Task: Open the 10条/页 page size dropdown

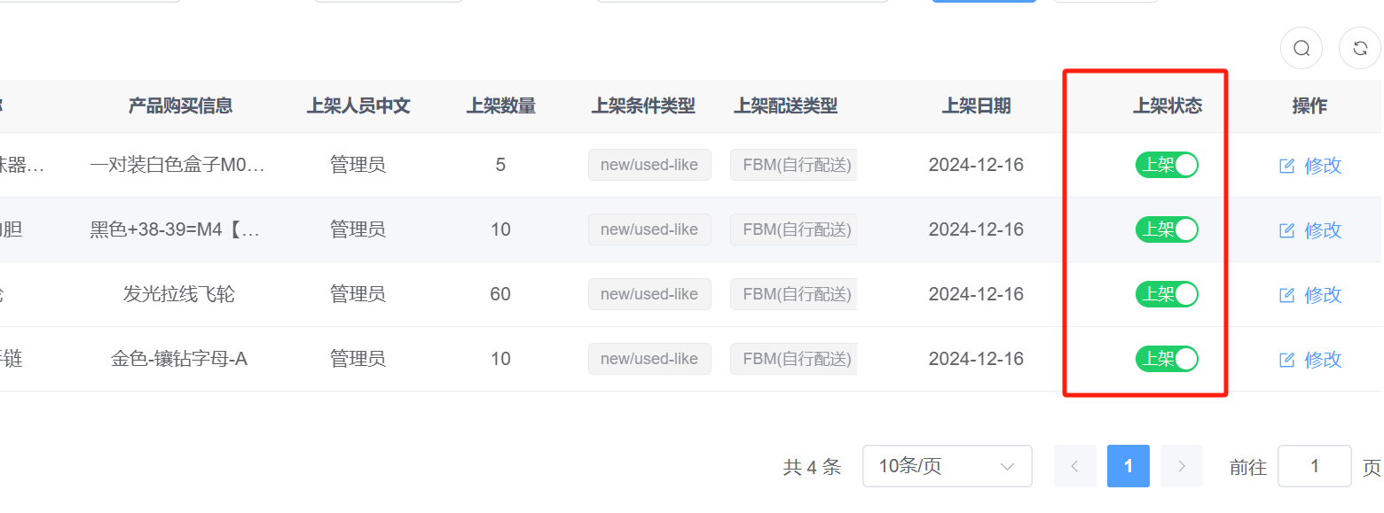Action: point(947,466)
